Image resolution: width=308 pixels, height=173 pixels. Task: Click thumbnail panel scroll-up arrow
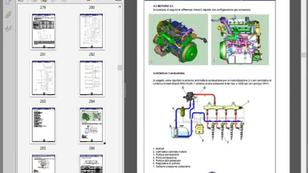(x=120, y=7)
